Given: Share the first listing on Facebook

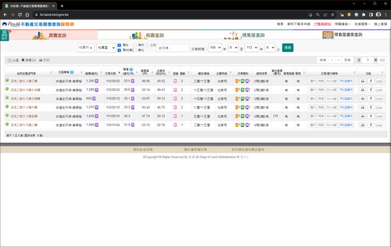Looking at the screenshot, I should 371,81.
